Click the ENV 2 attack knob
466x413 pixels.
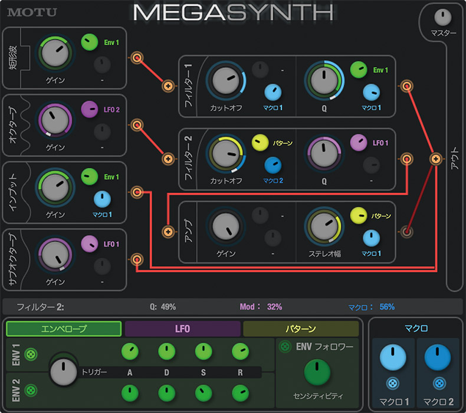pos(130,393)
